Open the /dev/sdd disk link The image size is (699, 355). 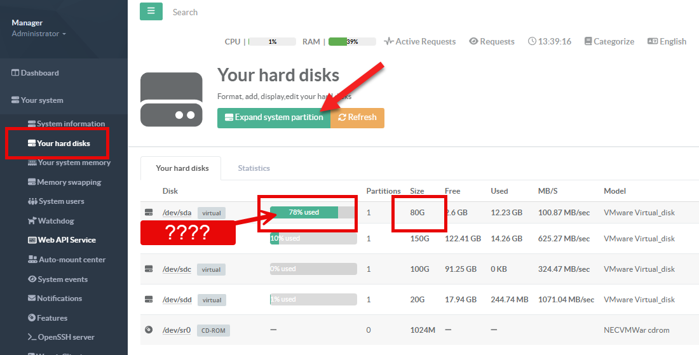[177, 299]
